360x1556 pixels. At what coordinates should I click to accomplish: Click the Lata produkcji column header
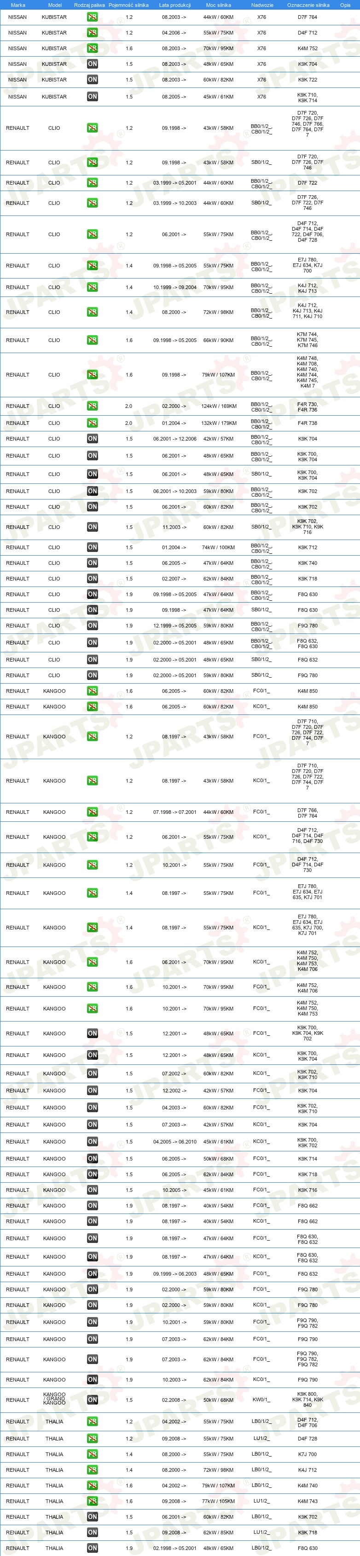[174, 5]
